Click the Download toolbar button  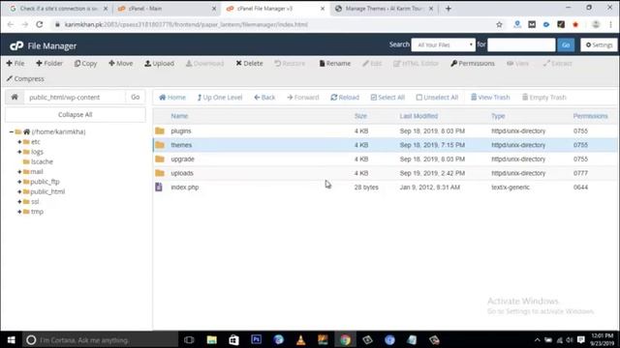[204, 63]
